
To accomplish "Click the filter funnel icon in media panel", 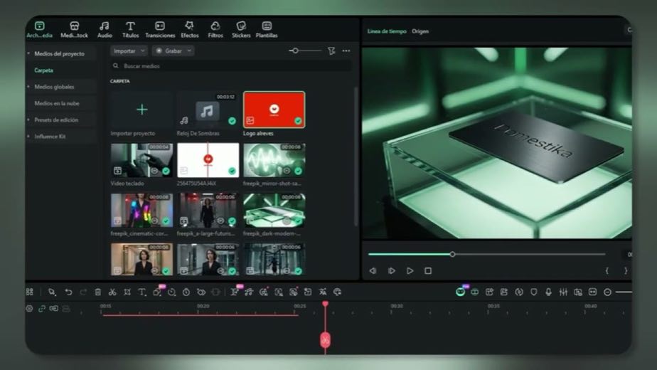I will (331, 51).
